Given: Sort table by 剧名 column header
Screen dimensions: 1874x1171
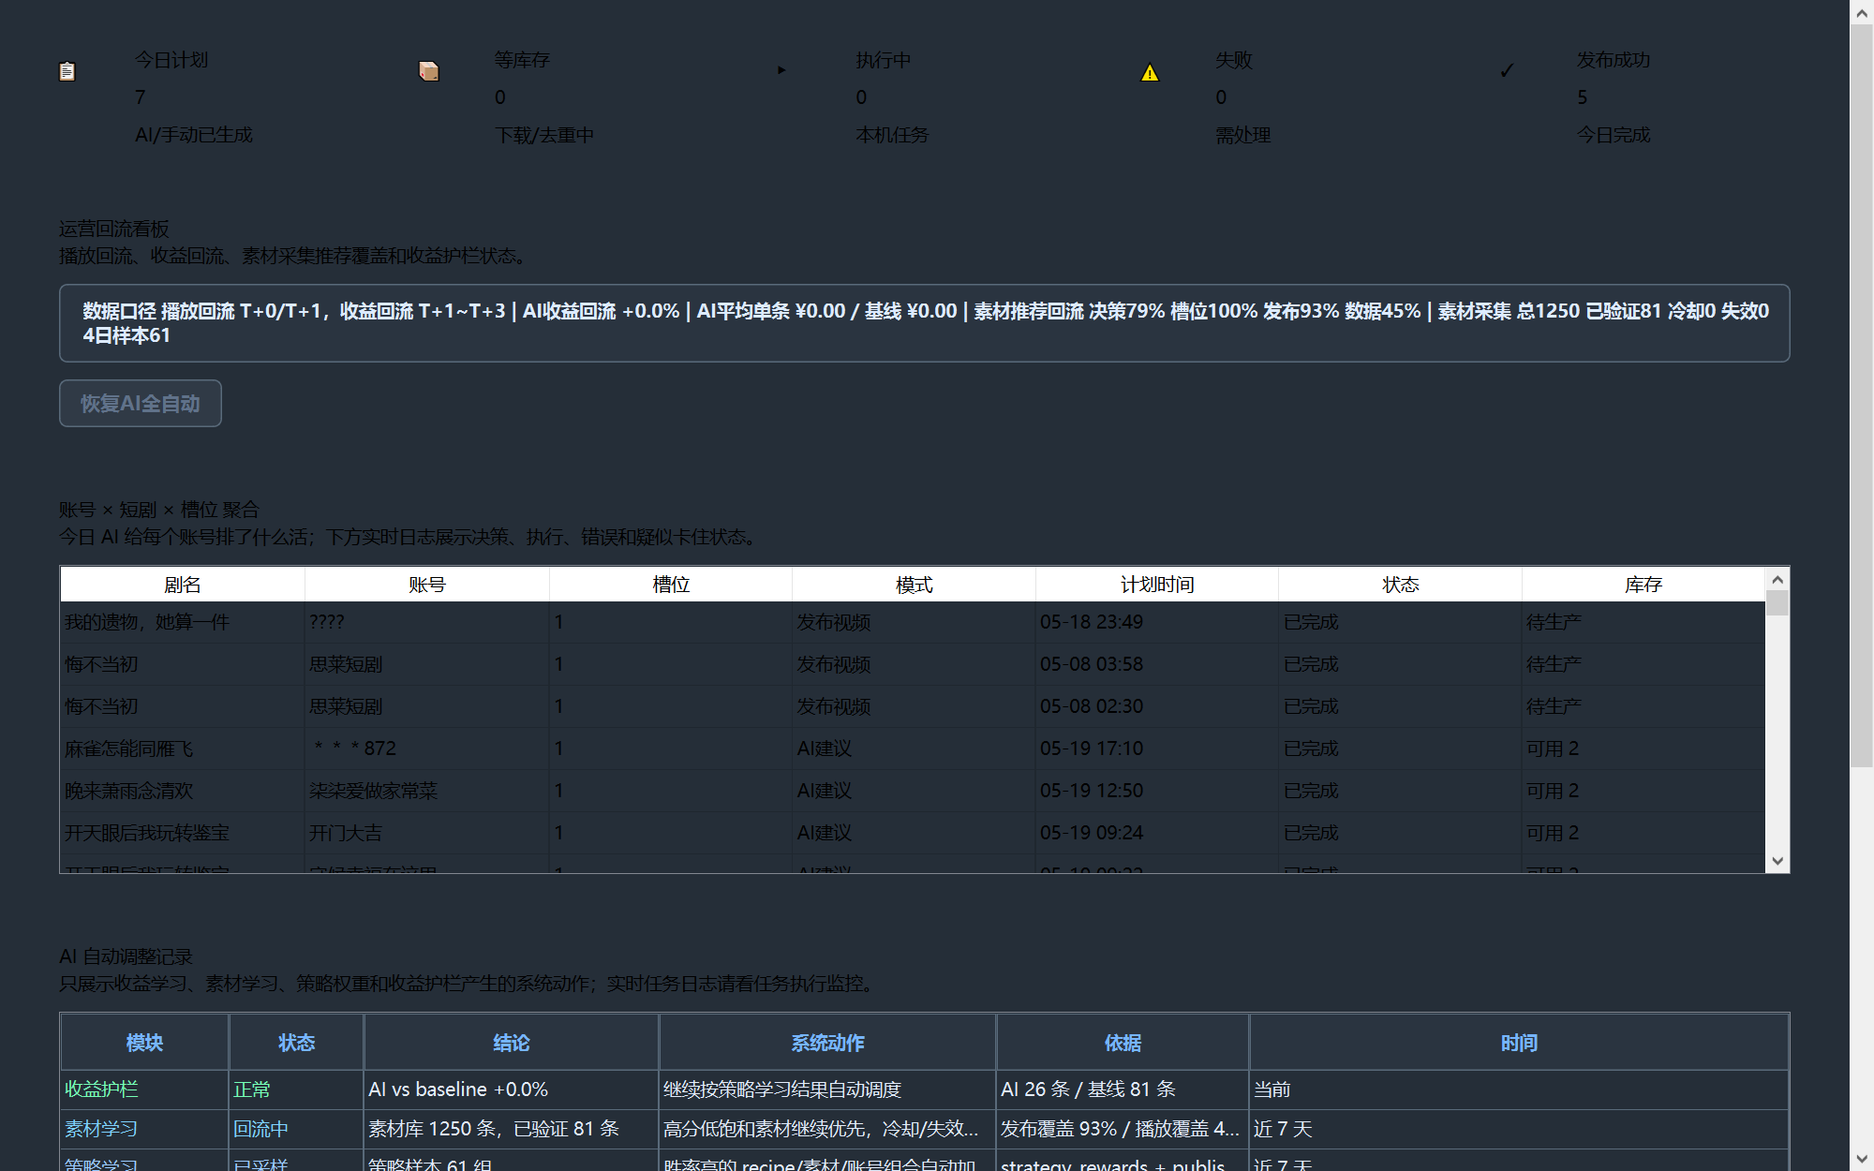Looking at the screenshot, I should click(x=183, y=585).
